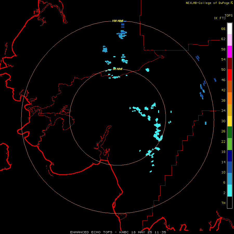This screenshot has width=234, height=234.
Task: Click the "TH" legend label
Action: coord(223,203)
